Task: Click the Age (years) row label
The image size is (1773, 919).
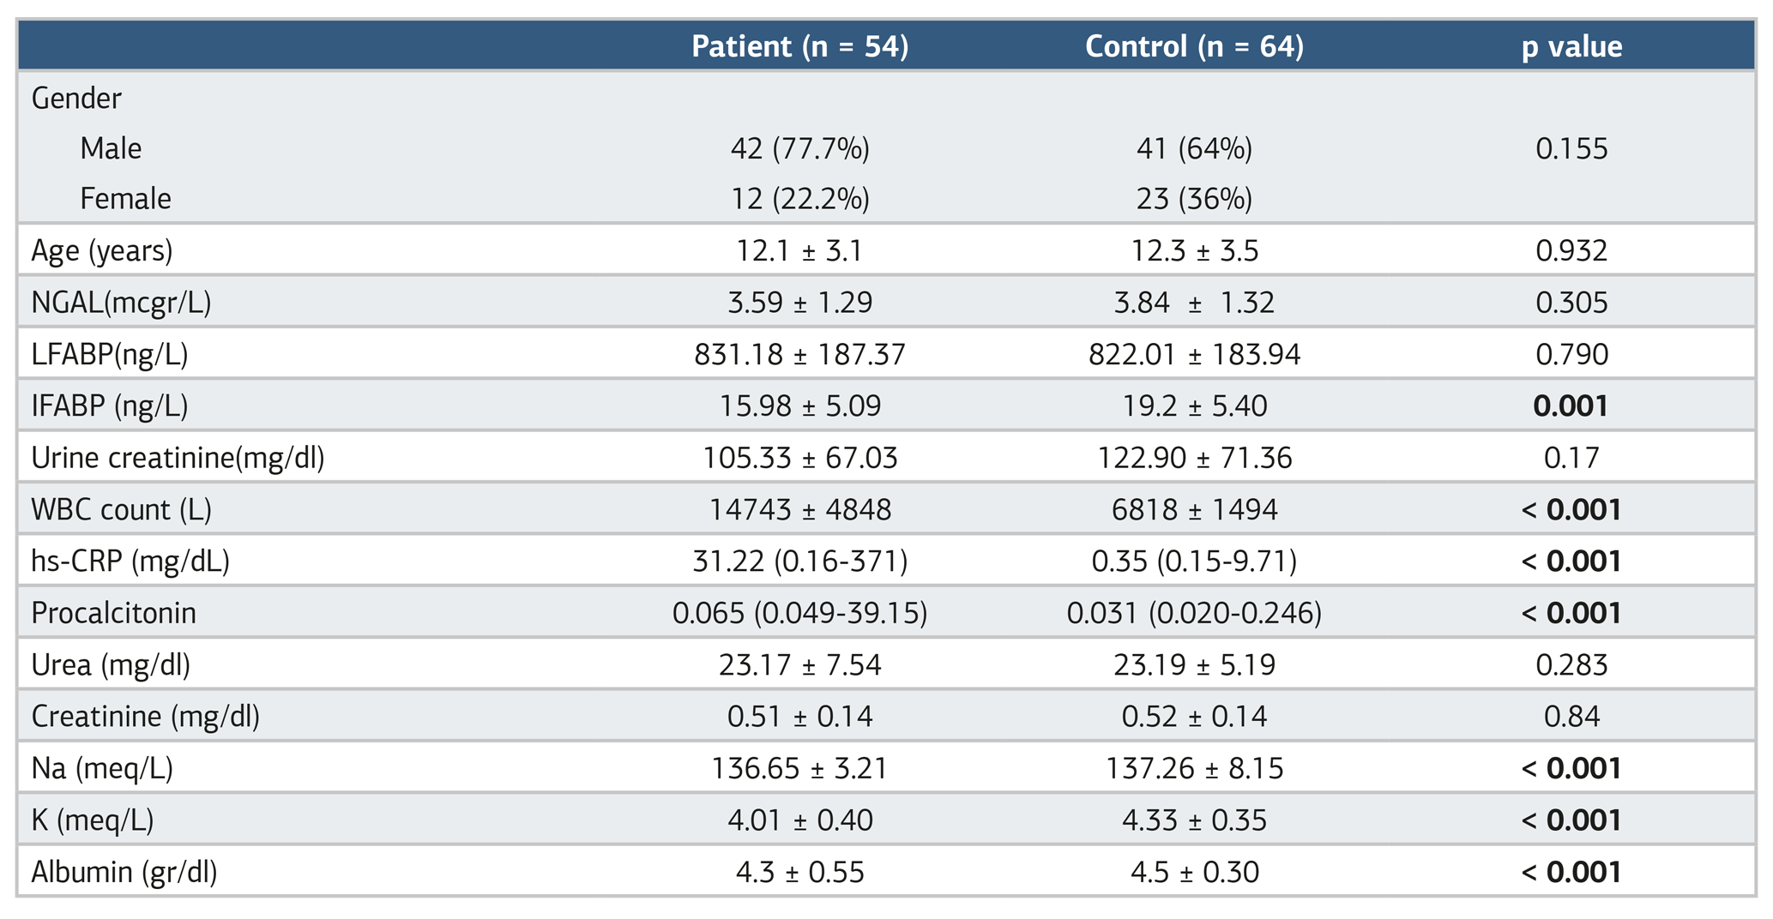Action: (x=102, y=251)
